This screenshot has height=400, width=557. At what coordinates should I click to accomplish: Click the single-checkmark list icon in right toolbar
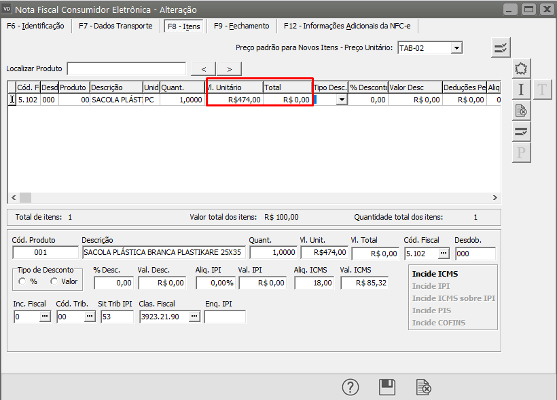[x=521, y=132]
